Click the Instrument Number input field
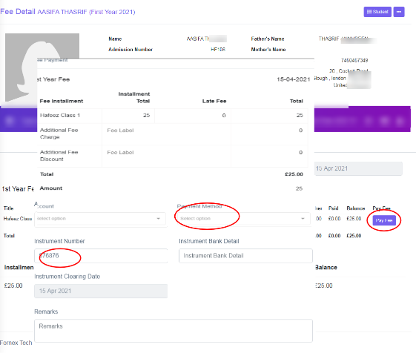The height and width of the screenshot is (353, 416). coord(101,256)
